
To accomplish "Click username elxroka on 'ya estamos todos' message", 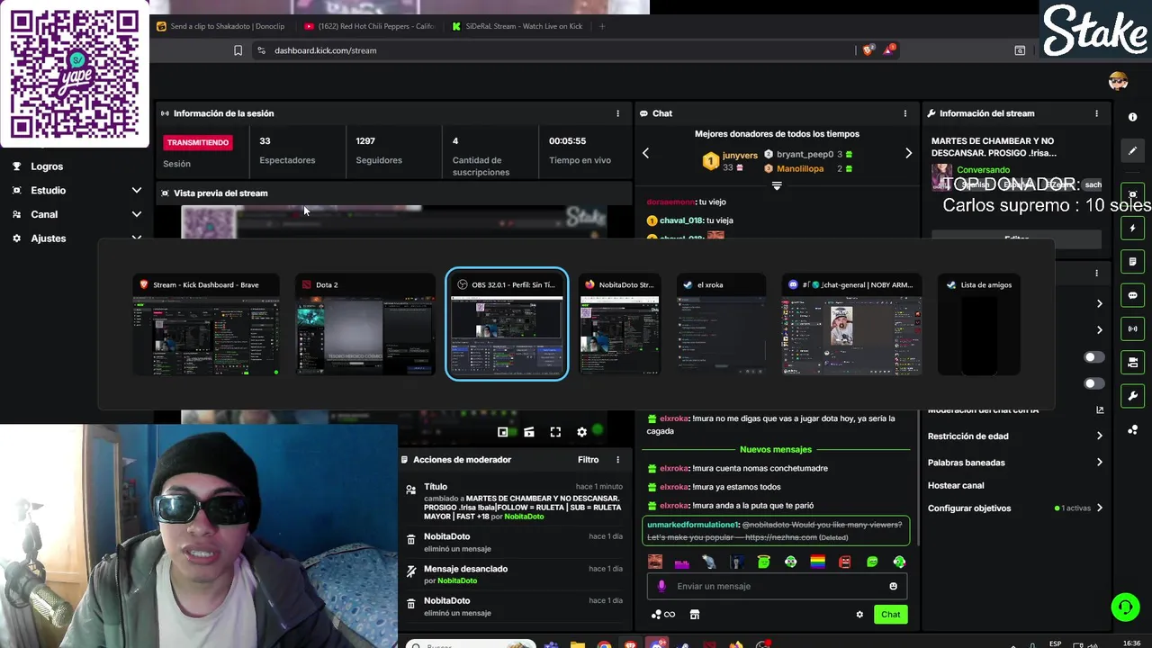I will tap(673, 487).
